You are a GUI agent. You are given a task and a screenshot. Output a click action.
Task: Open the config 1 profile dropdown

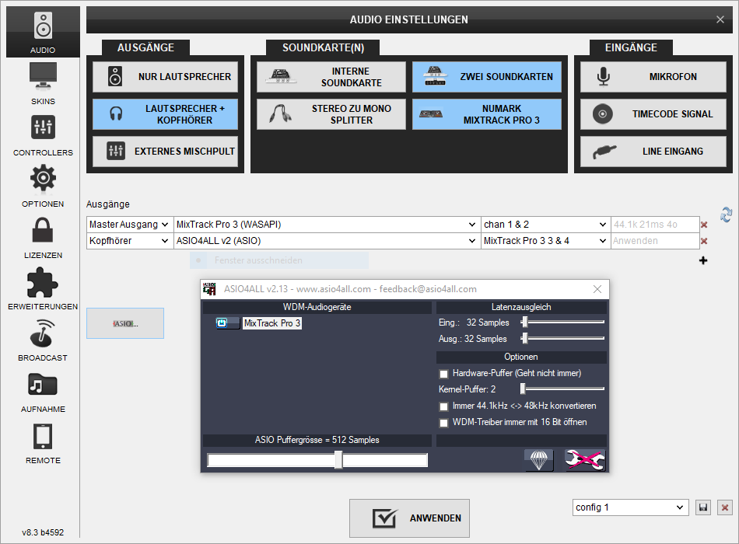(x=631, y=507)
